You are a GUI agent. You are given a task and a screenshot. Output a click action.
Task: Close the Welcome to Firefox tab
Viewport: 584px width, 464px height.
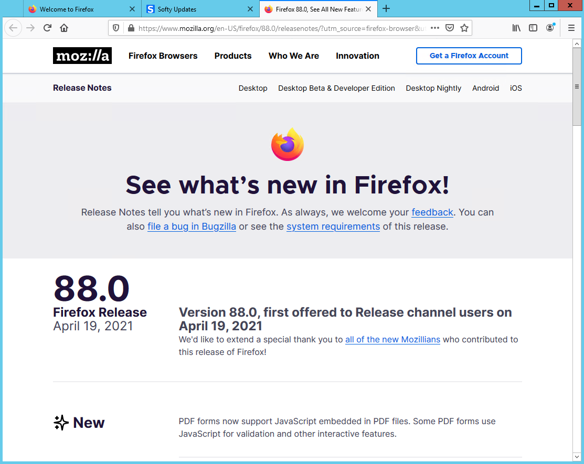tap(132, 9)
